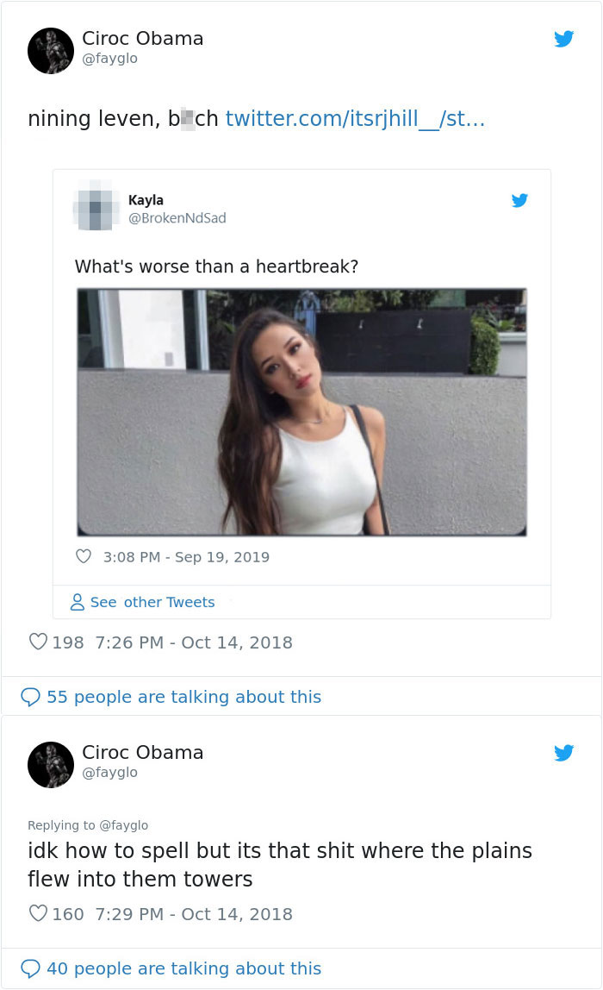603x990 pixels.
Task: Click speech bubble icon beside 55 people
Action: [30, 697]
